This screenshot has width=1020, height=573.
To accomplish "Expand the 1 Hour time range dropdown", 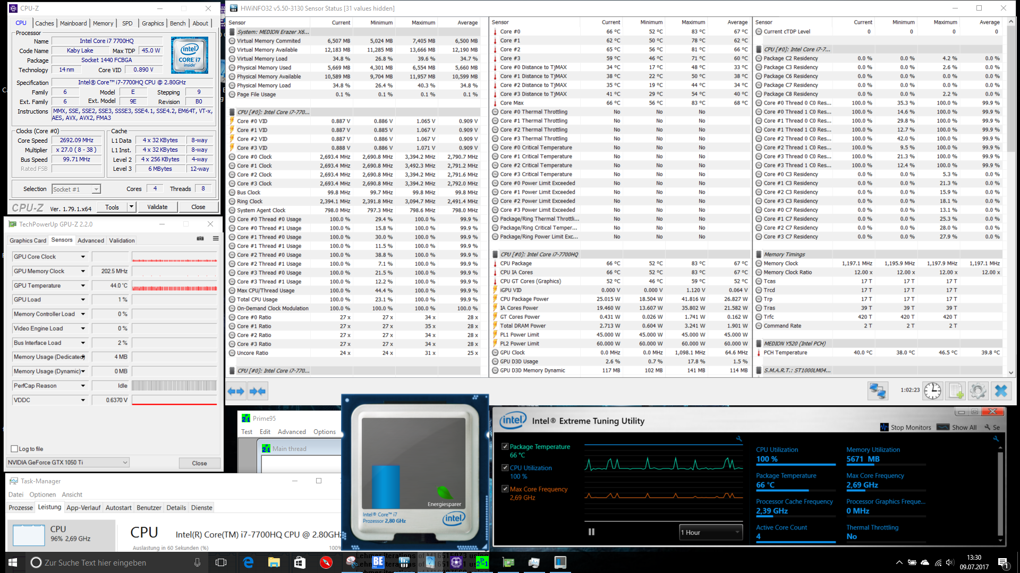I will [710, 532].
